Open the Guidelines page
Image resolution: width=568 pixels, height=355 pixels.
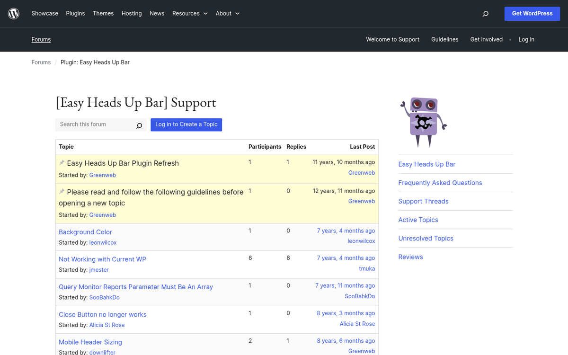[444, 39]
